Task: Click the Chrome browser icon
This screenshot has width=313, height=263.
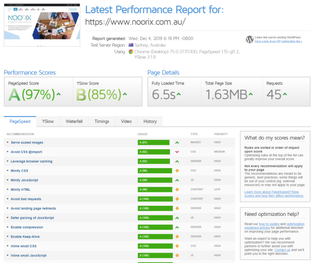Action: click(x=131, y=52)
